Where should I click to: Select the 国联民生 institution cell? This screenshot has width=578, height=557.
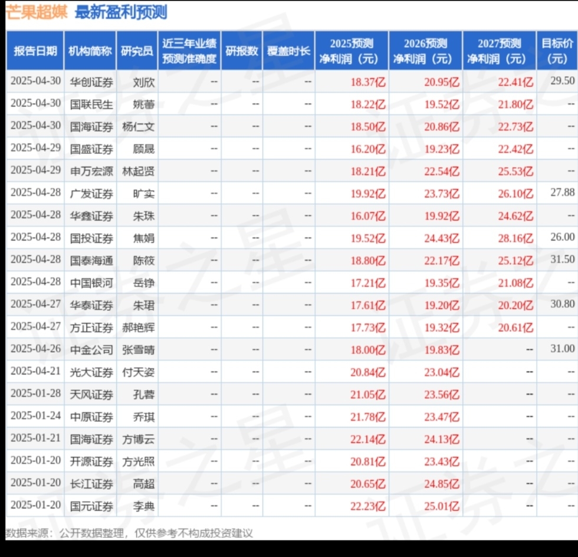pos(91,104)
